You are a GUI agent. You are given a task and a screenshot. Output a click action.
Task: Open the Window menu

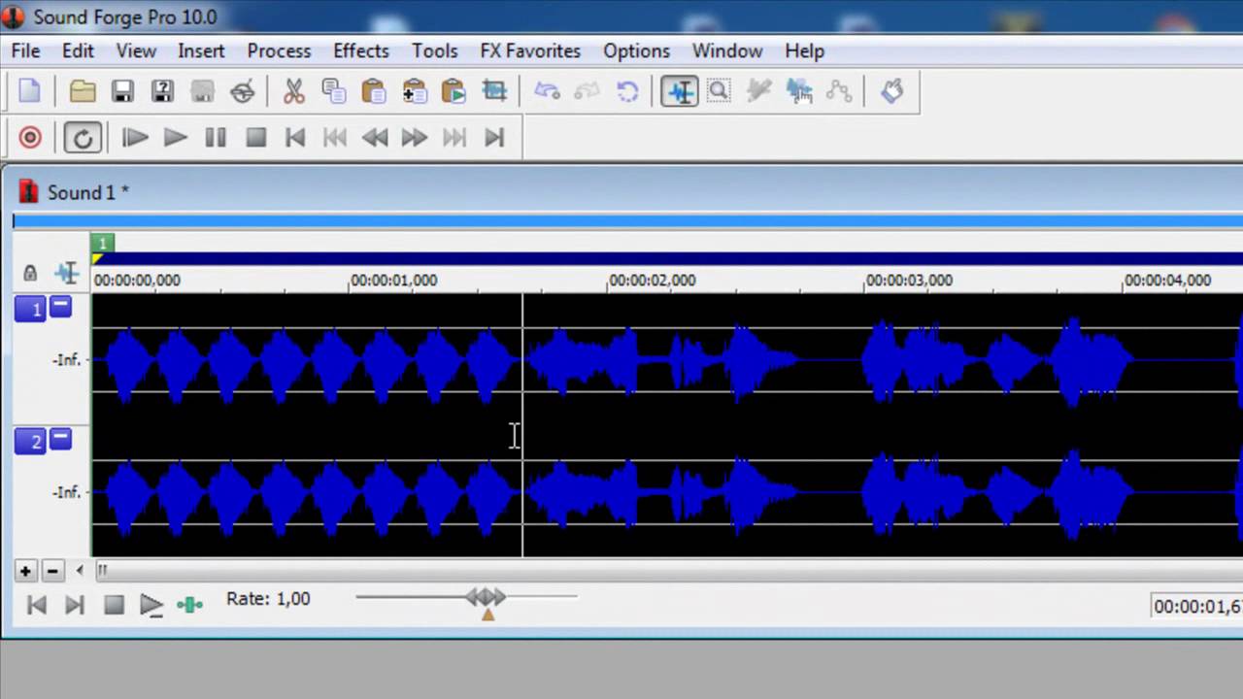727,50
